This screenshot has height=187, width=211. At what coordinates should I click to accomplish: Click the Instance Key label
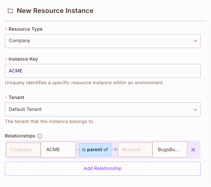click(x=23, y=59)
